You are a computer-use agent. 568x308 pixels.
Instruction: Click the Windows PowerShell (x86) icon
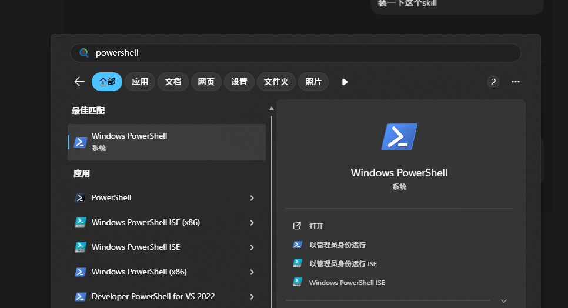(x=81, y=272)
